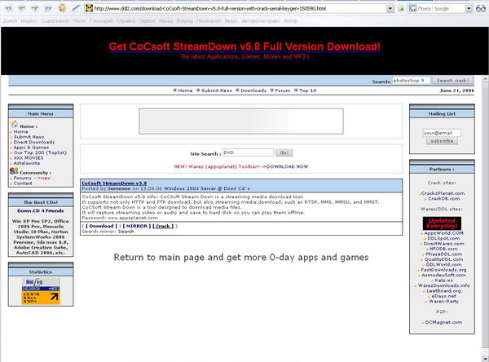Click Search link next to Search mirror
The height and width of the screenshot is (362, 489).
(126, 232)
